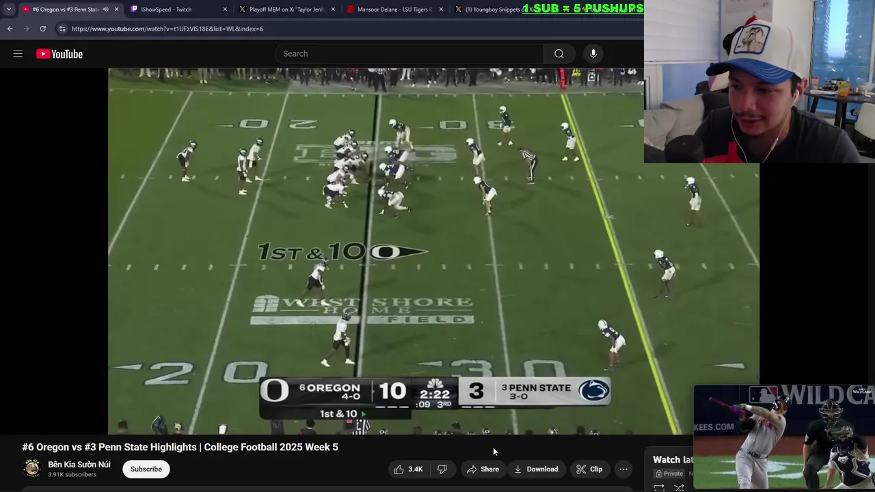The width and height of the screenshot is (875, 492).
Task: Toggle shuffle playlist icon in Watch later
Action: [679, 487]
